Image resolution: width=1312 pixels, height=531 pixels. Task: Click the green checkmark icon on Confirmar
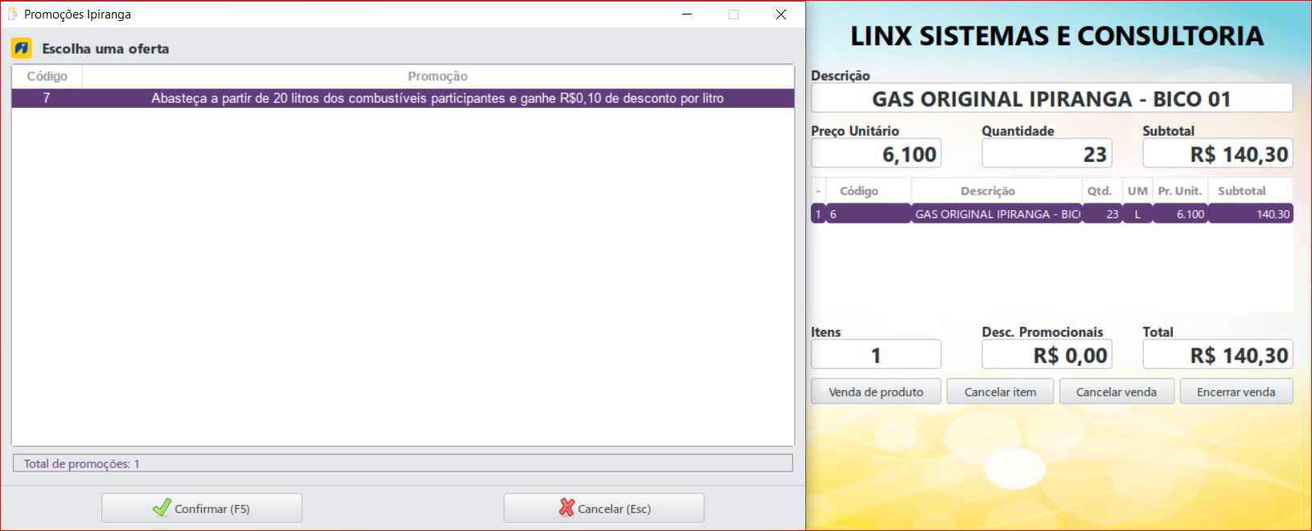click(x=162, y=508)
